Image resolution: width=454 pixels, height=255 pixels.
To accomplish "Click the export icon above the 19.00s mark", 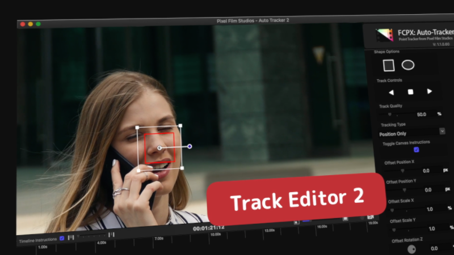I will (x=371, y=217).
